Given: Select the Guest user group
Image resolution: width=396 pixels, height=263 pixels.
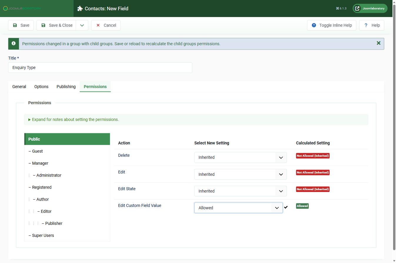Looking at the screenshot, I should tap(67, 151).
